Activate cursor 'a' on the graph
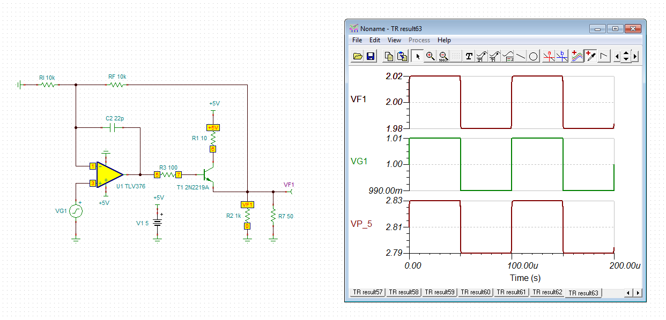Screen dimensions: 666x320 [549, 56]
